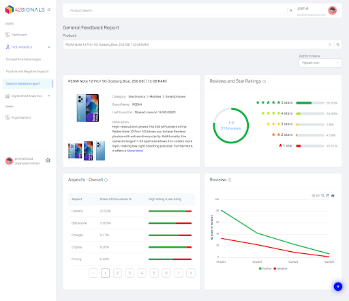The height and width of the screenshot is (301, 349).
Task: Click Charger aspect row
Action: point(132,235)
